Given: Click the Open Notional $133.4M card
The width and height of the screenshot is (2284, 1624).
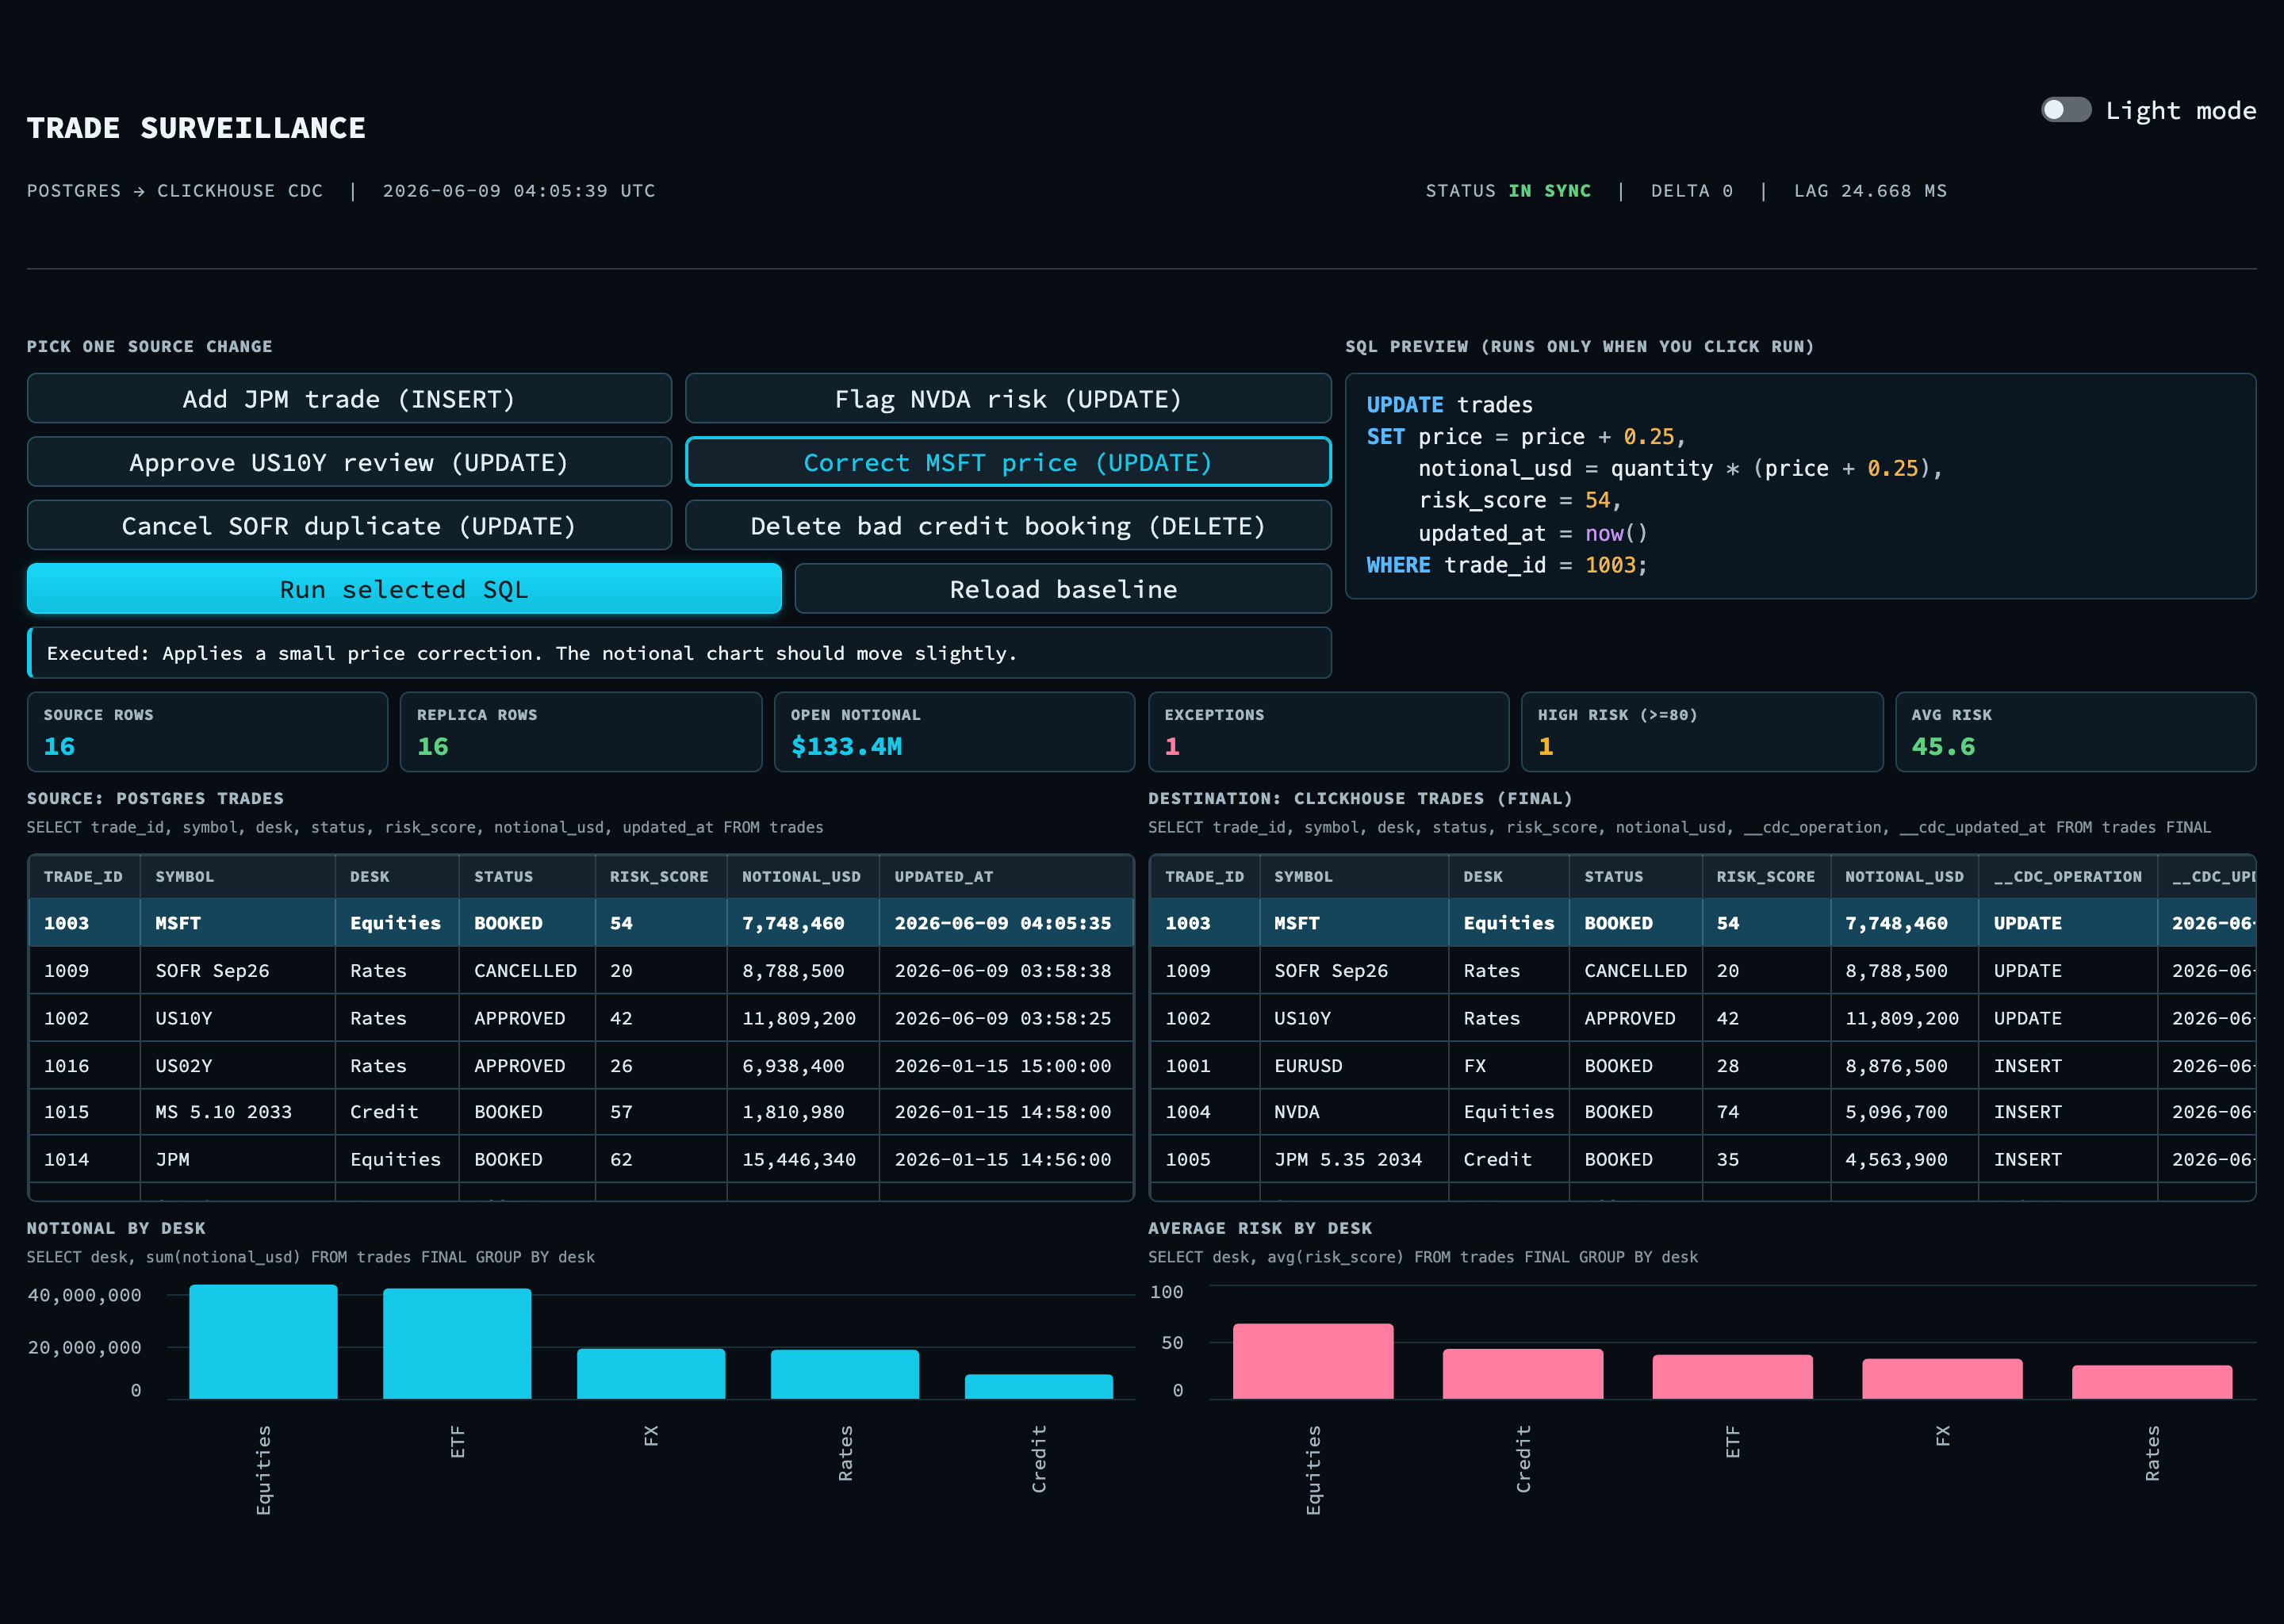Looking at the screenshot, I should [x=955, y=732].
